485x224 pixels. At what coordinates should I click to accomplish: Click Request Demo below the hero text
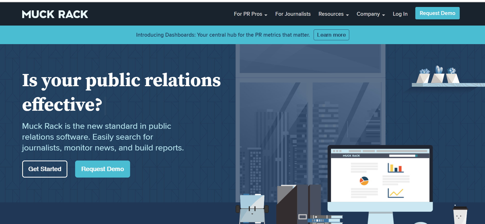tap(102, 169)
